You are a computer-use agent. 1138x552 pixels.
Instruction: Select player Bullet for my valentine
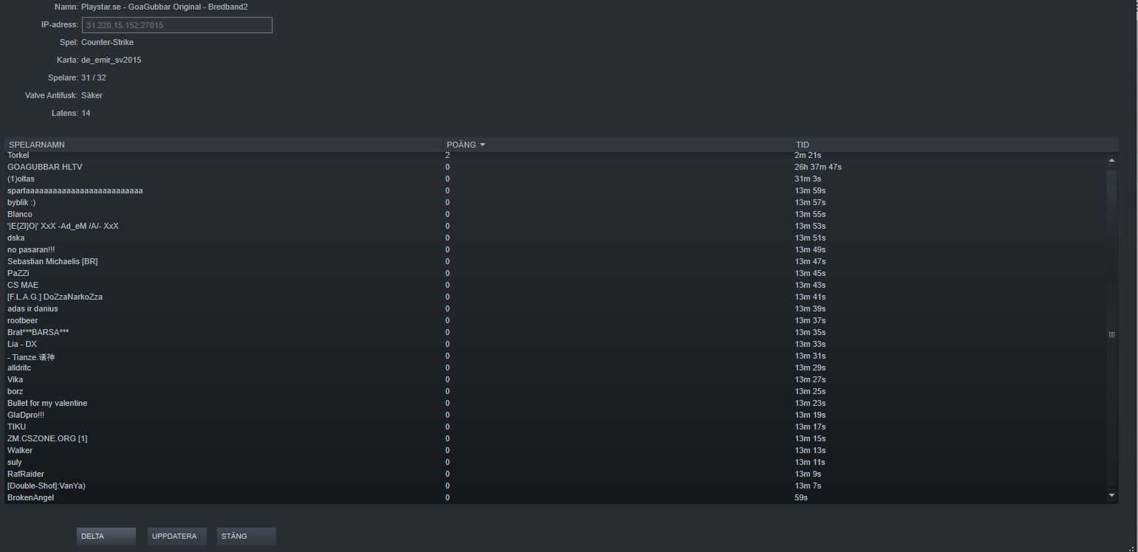[x=47, y=404]
